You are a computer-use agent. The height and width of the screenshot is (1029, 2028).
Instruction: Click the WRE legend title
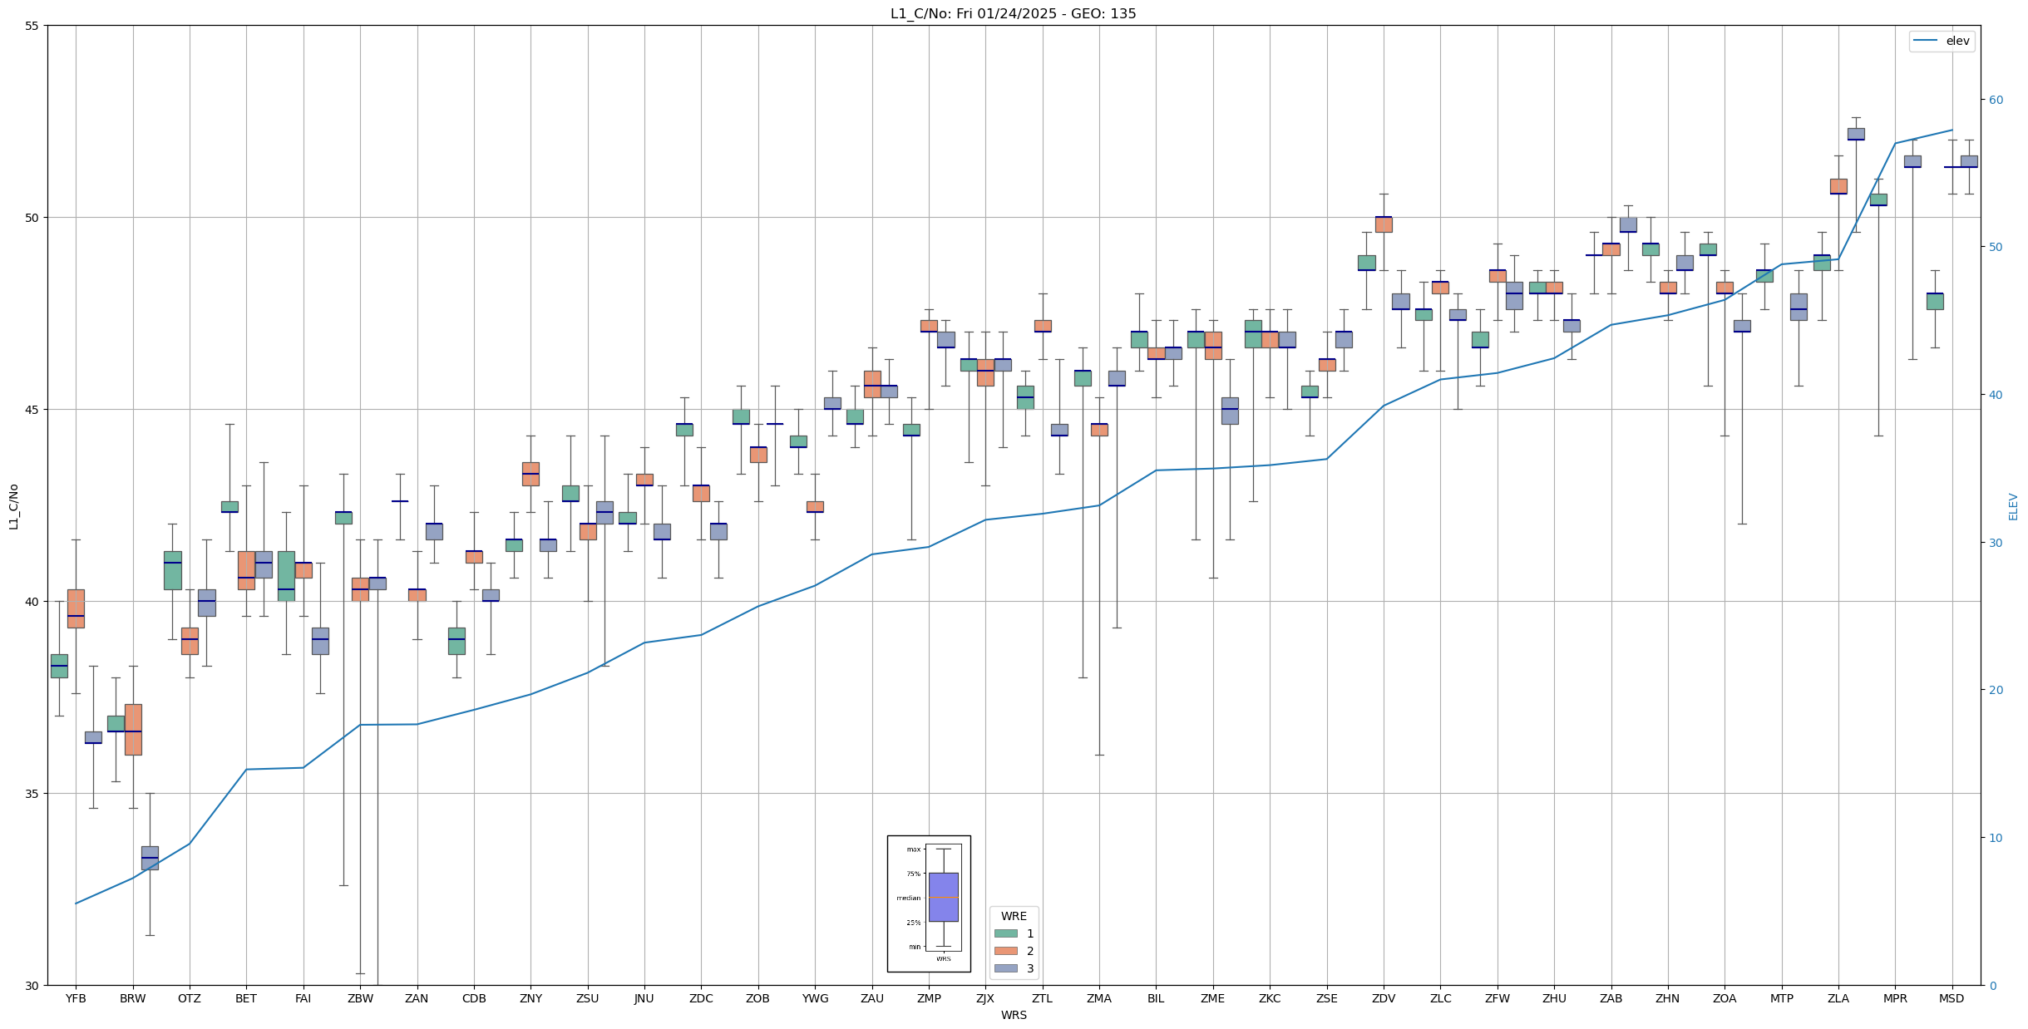tap(1014, 916)
